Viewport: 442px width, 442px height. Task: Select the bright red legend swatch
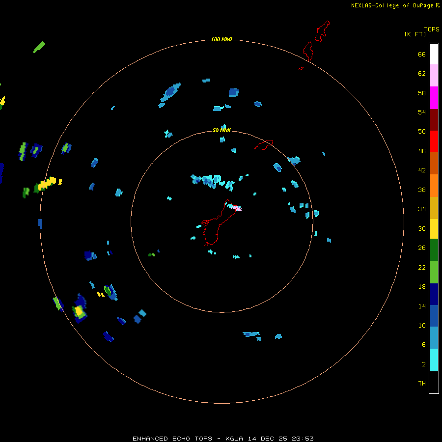point(434,141)
